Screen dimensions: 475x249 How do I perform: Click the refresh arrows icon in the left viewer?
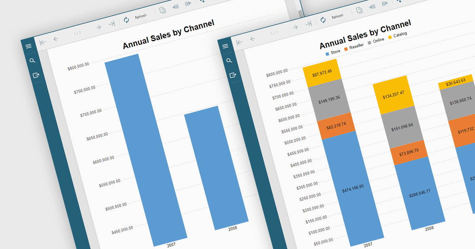coord(126,20)
